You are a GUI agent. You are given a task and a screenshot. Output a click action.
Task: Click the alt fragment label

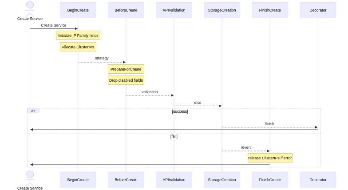click(x=33, y=111)
